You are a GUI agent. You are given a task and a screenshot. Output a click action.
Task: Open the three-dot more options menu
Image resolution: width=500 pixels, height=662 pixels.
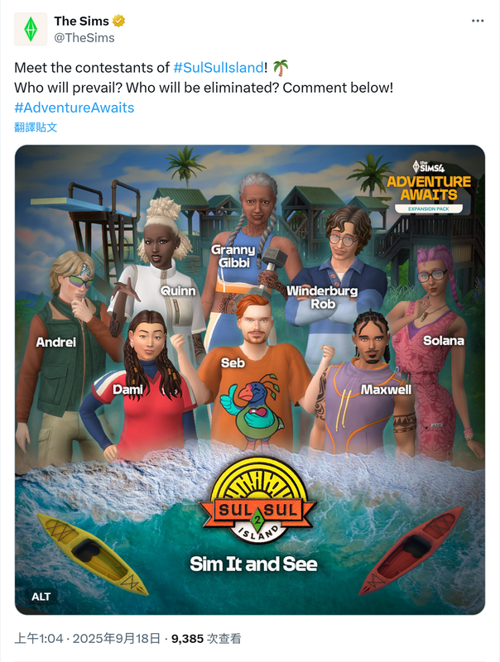pyautogui.click(x=478, y=21)
